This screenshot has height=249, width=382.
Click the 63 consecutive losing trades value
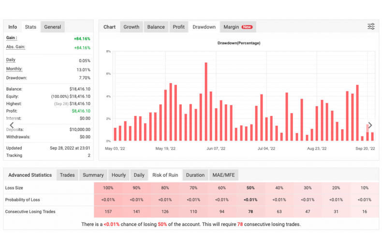coord(279,211)
